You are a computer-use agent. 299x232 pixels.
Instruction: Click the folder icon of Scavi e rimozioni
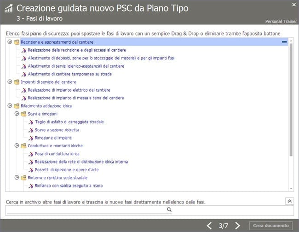23,114
